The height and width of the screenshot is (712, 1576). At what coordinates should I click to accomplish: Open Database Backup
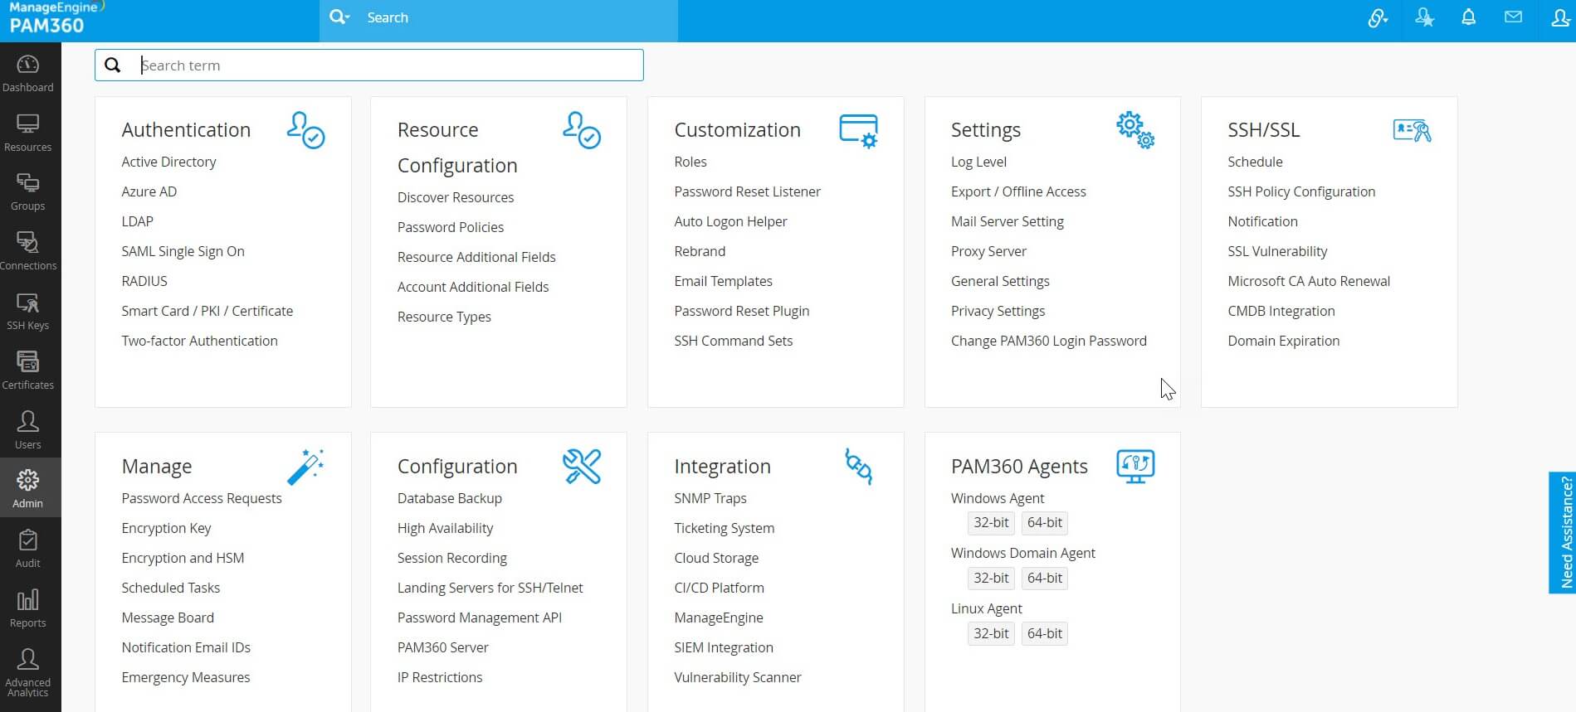[450, 498]
